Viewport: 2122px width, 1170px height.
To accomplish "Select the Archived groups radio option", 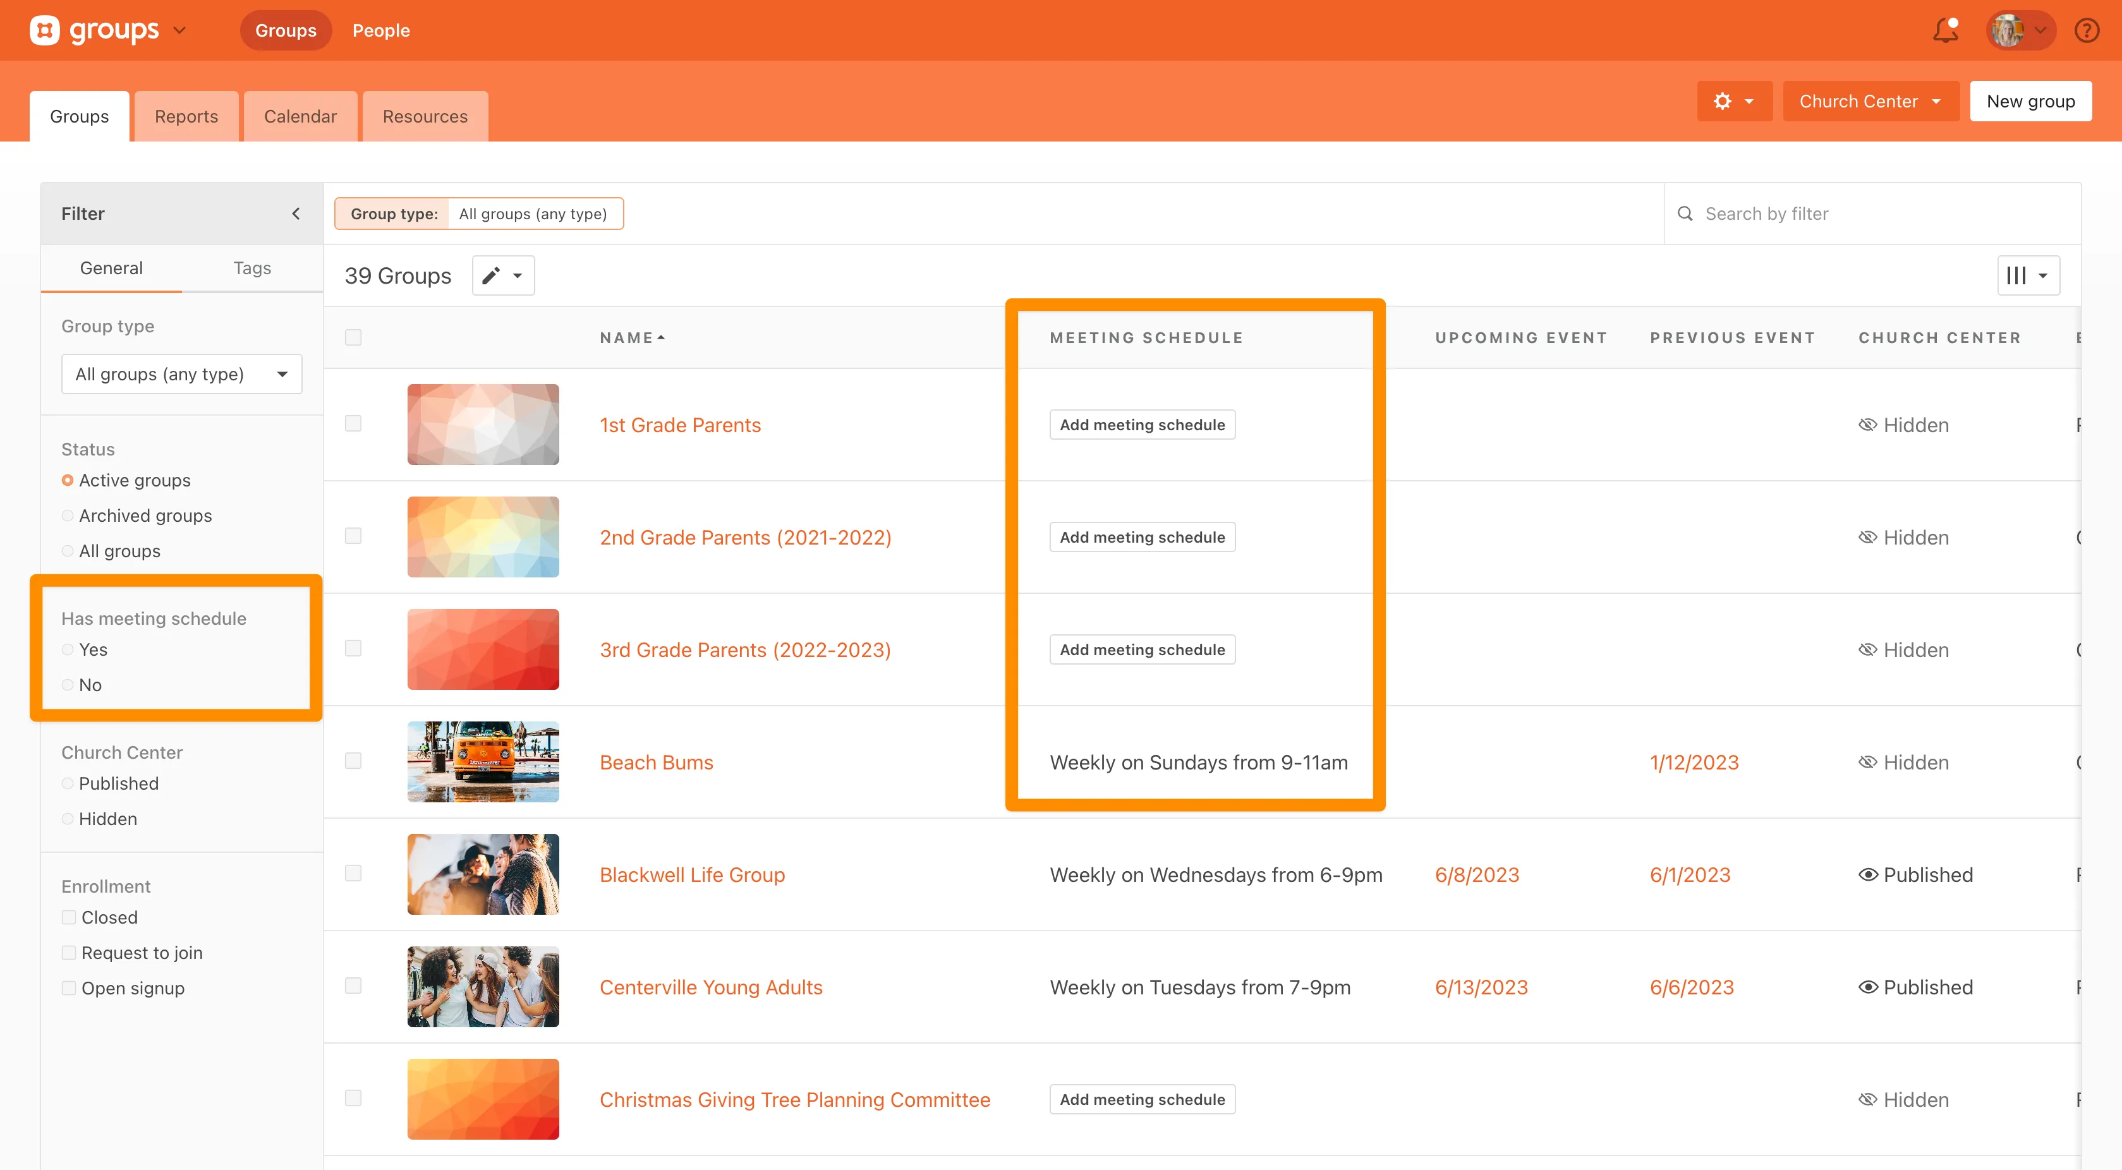I will [x=68, y=516].
